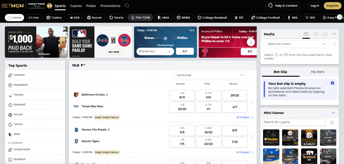Select Orioles +1.5 spread at 8/11
The height and width of the screenshot is (164, 344).
tap(182, 96)
